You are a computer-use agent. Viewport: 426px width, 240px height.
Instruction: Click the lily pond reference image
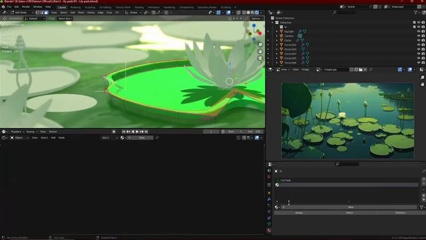click(347, 121)
